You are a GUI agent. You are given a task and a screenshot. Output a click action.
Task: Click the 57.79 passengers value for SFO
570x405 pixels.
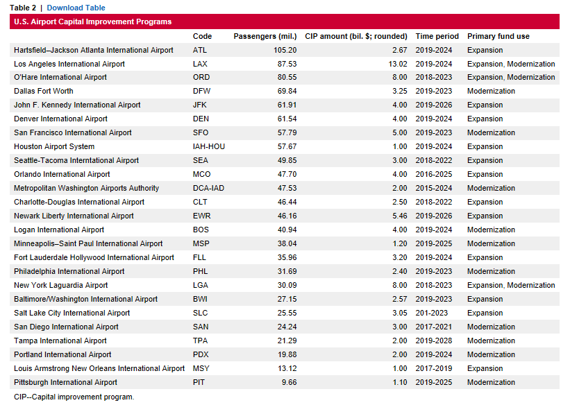[287, 132]
